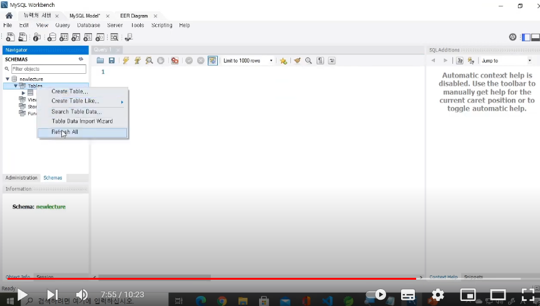Click the home screen icon
This screenshot has height=306, width=540.
click(x=9, y=16)
